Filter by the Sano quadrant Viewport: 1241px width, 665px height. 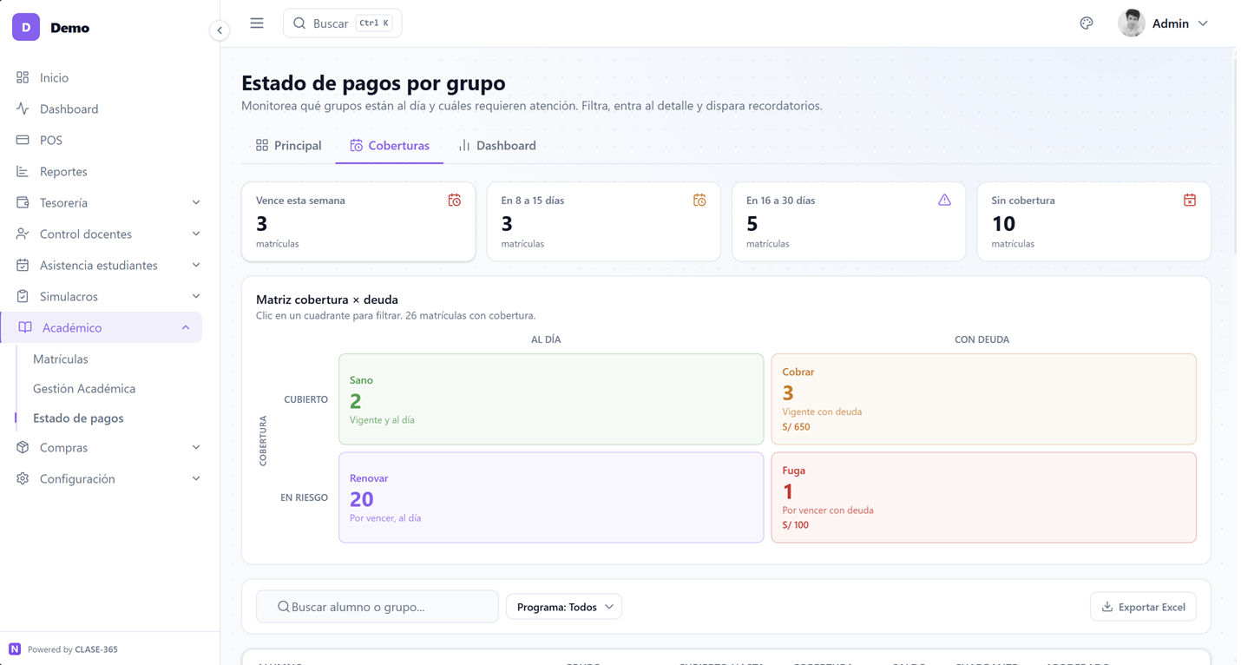[551, 399]
